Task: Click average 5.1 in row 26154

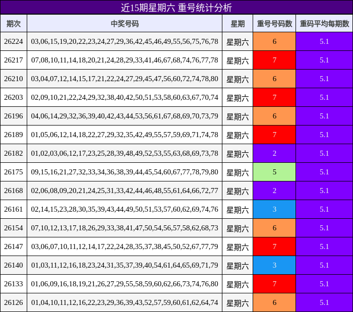Action: coord(324,228)
